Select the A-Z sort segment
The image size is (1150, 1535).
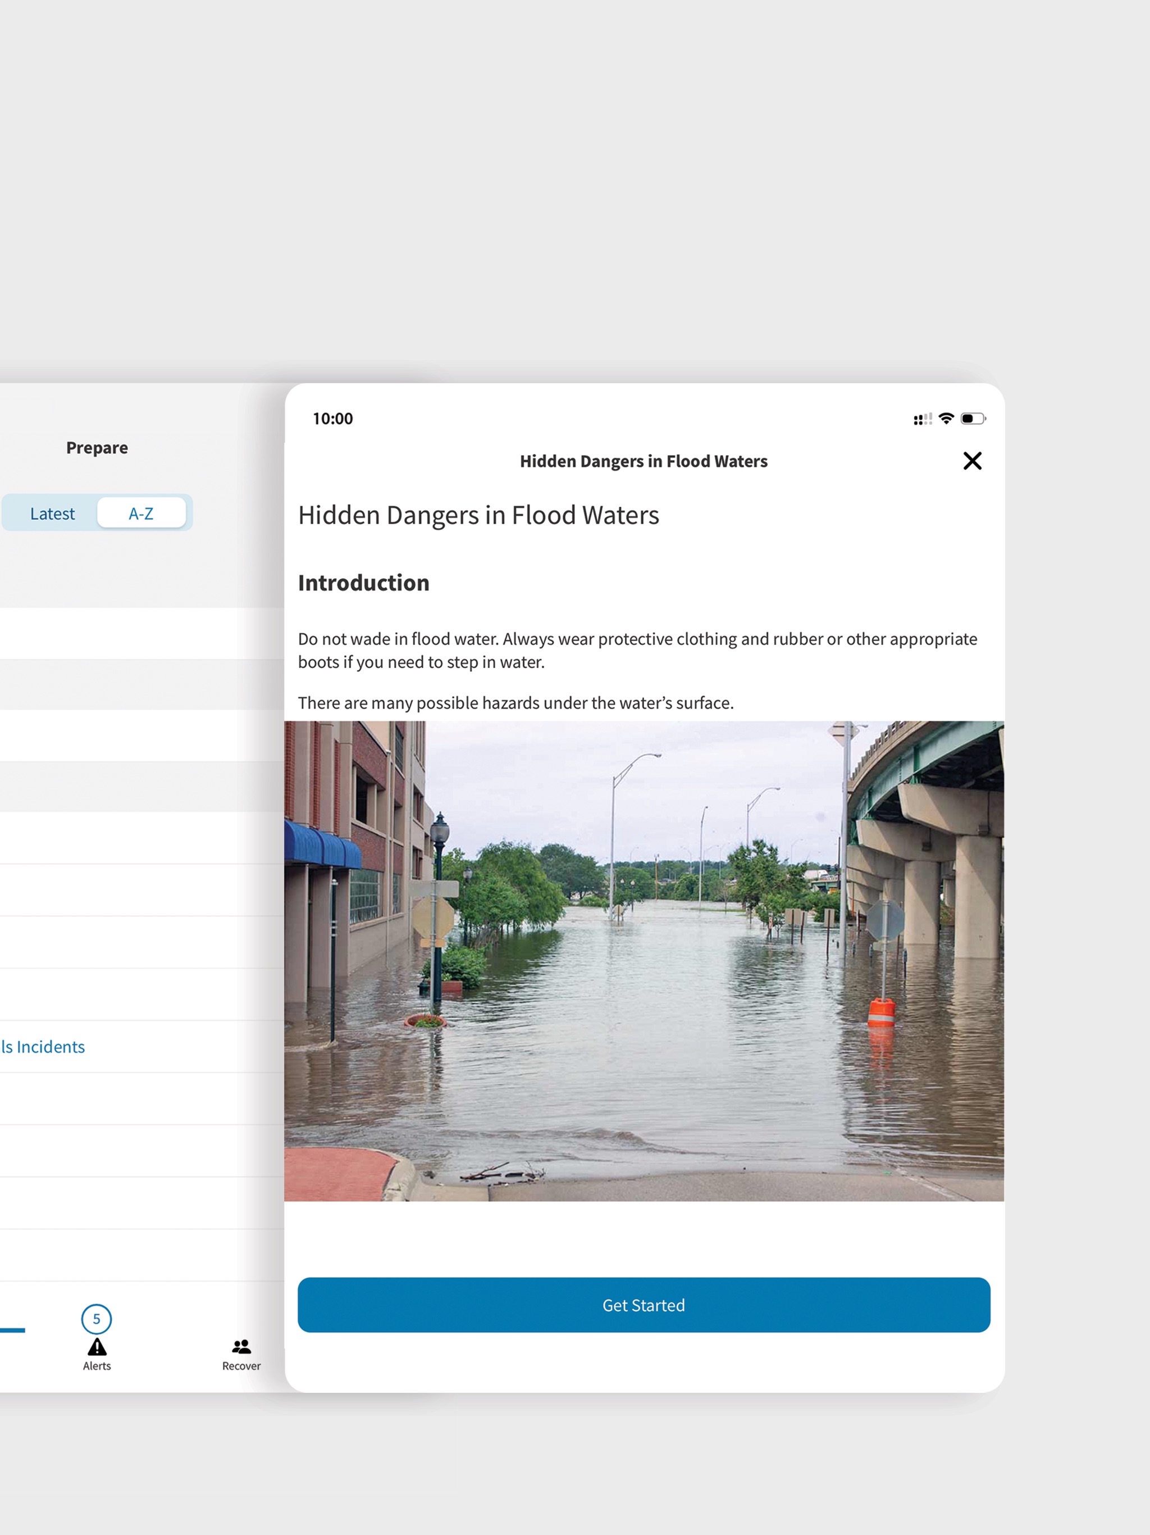pos(142,514)
